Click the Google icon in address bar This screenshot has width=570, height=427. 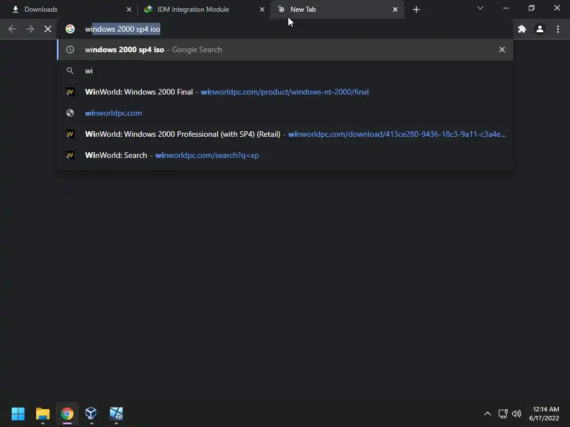(70, 29)
